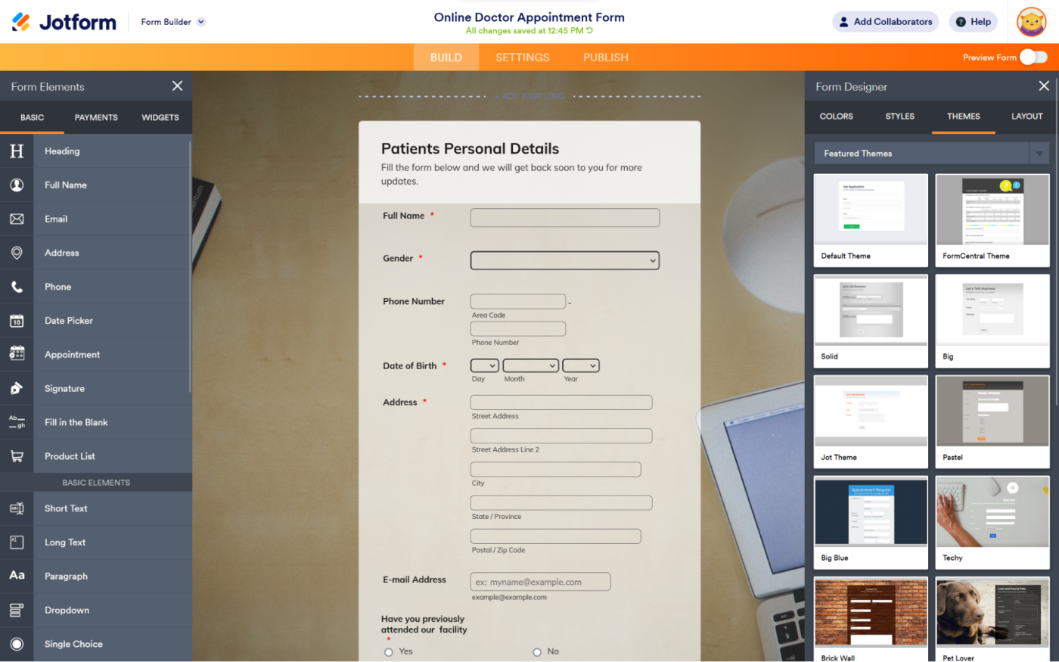Click the Help button
Image resolution: width=1059 pixels, height=662 pixels.
(973, 22)
